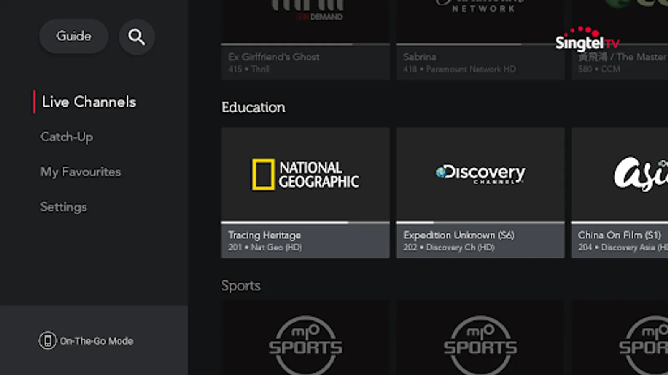668x375 pixels.
Task: Click the Tracing Heritage progress bar
Action: coord(305,223)
